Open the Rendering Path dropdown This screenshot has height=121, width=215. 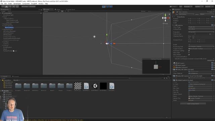(201, 47)
